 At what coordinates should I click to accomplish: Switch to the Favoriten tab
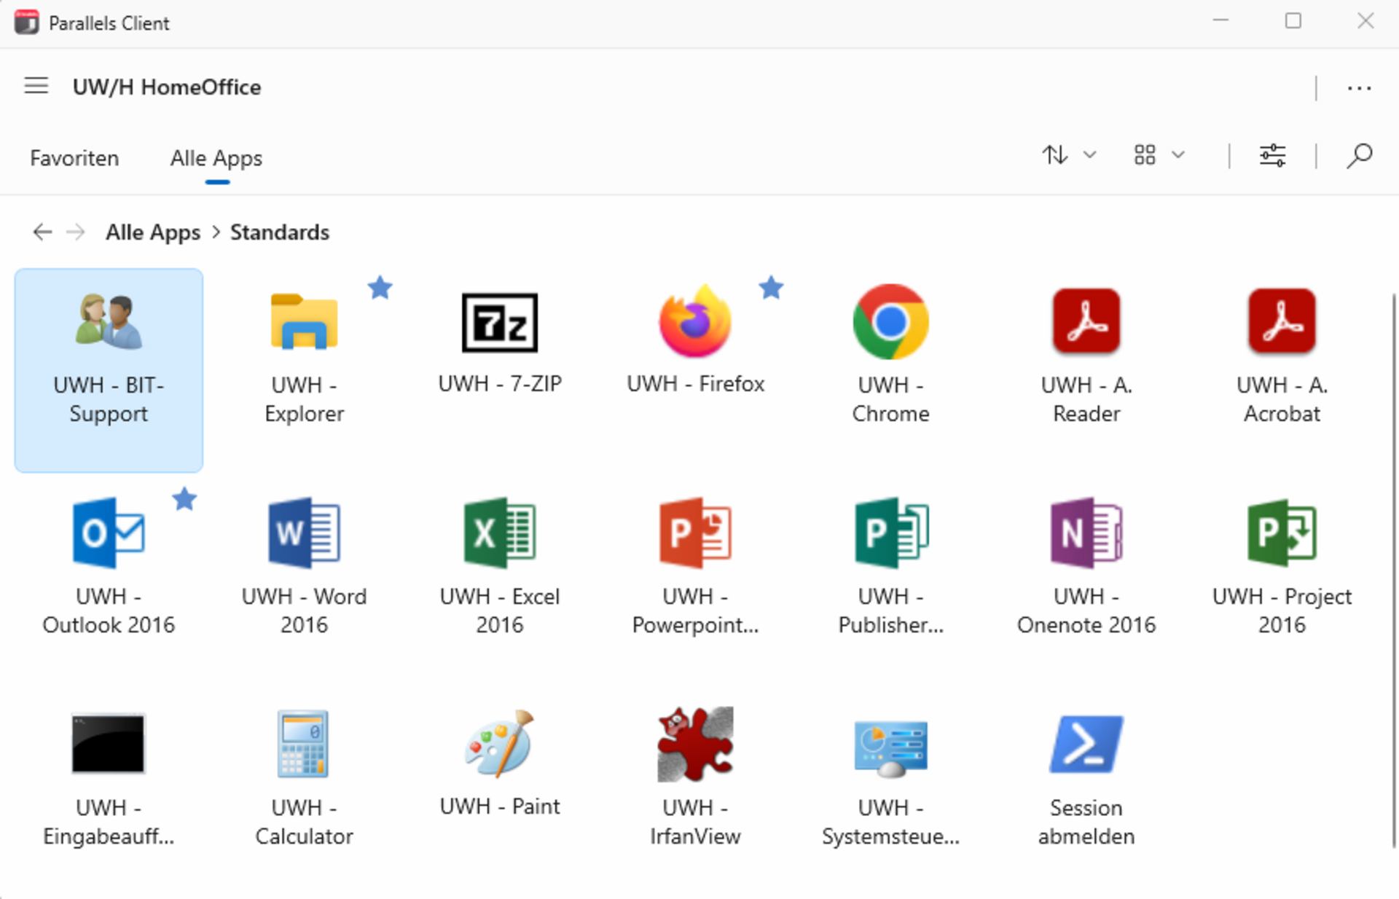[74, 158]
